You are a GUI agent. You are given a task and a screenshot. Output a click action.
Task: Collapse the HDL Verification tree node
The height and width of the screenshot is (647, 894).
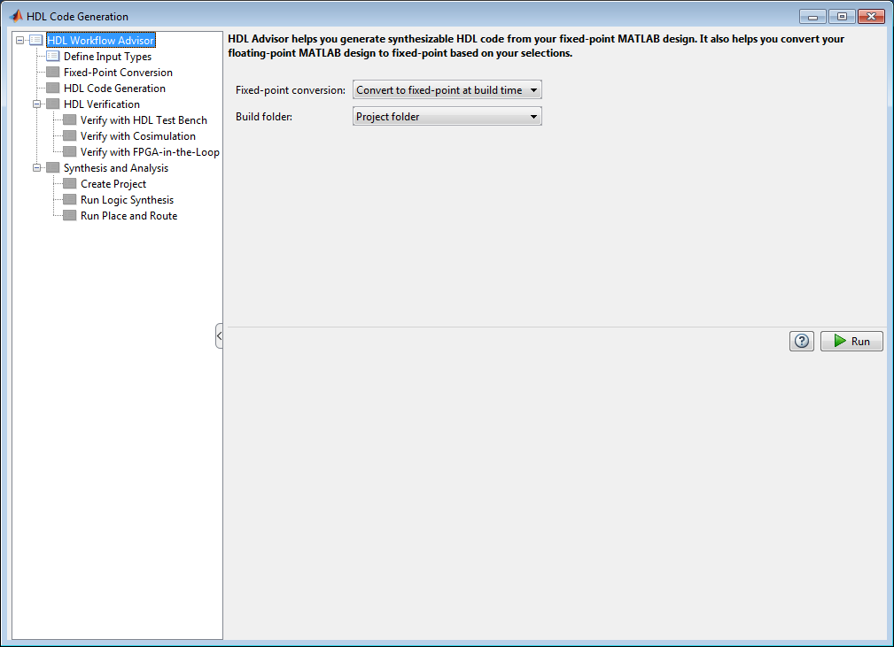[x=36, y=104]
